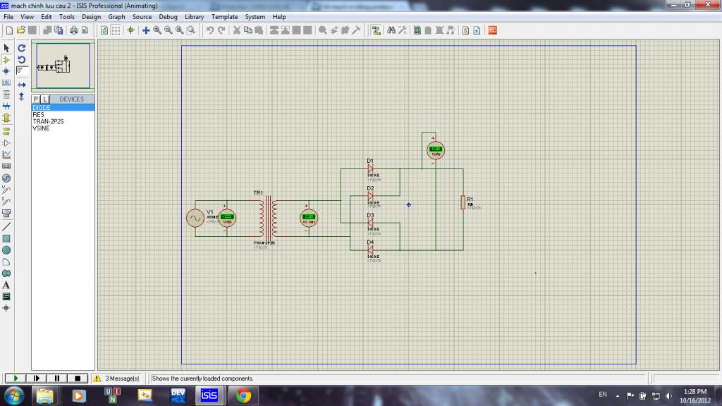Viewport: 722px width, 406px height.
Task: Click the horizontal mirror flip icon
Action: coord(22,85)
